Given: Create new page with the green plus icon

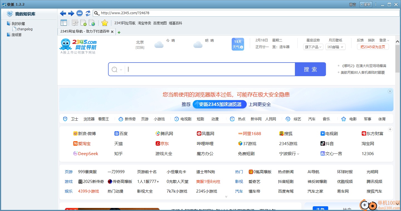Looking at the screenshot, I should [83, 23].
